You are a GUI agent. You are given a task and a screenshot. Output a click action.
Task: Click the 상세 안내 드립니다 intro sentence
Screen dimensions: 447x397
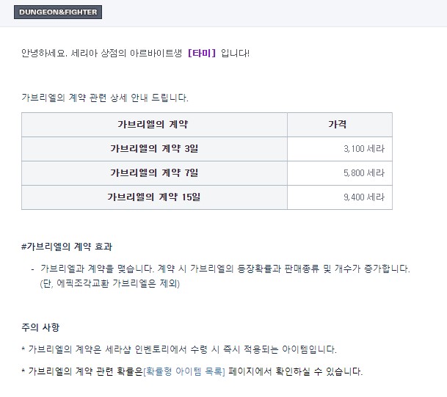(105, 98)
